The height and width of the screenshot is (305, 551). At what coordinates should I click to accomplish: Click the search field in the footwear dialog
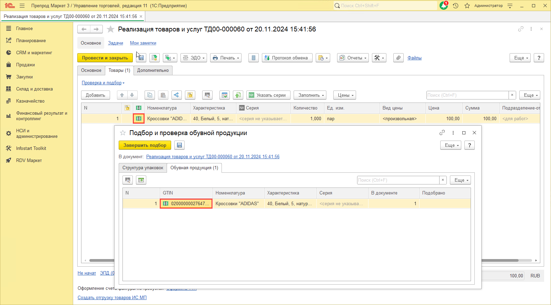pyautogui.click(x=398, y=180)
